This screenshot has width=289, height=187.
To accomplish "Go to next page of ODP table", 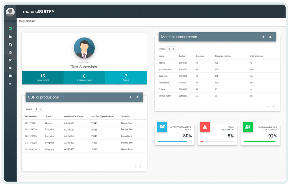I will point(141,167).
